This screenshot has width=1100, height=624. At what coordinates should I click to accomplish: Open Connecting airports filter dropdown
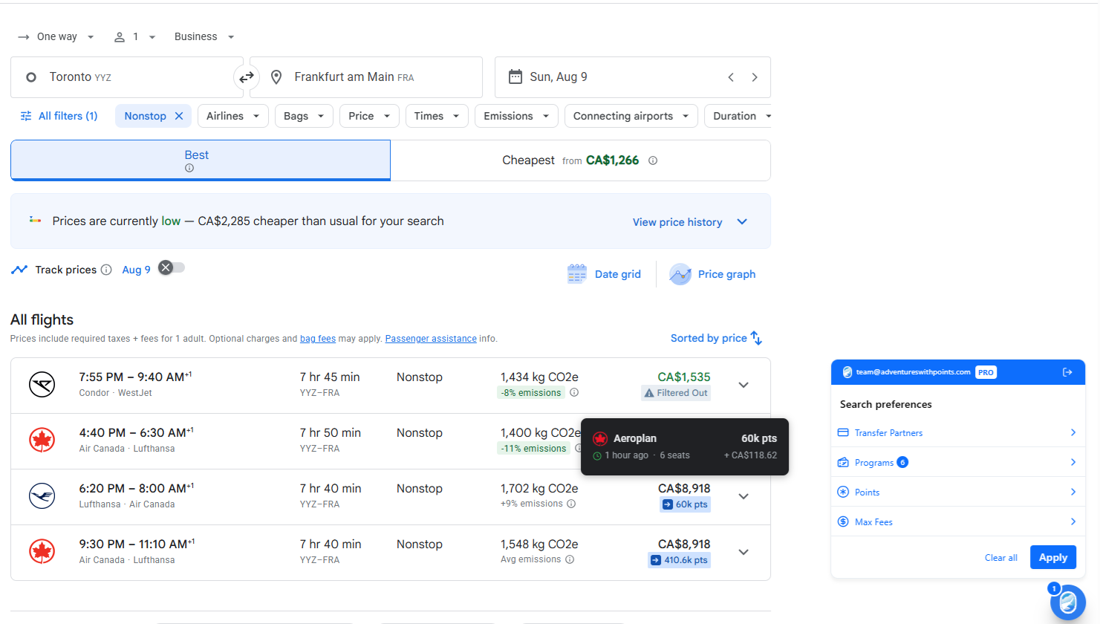pyautogui.click(x=631, y=116)
